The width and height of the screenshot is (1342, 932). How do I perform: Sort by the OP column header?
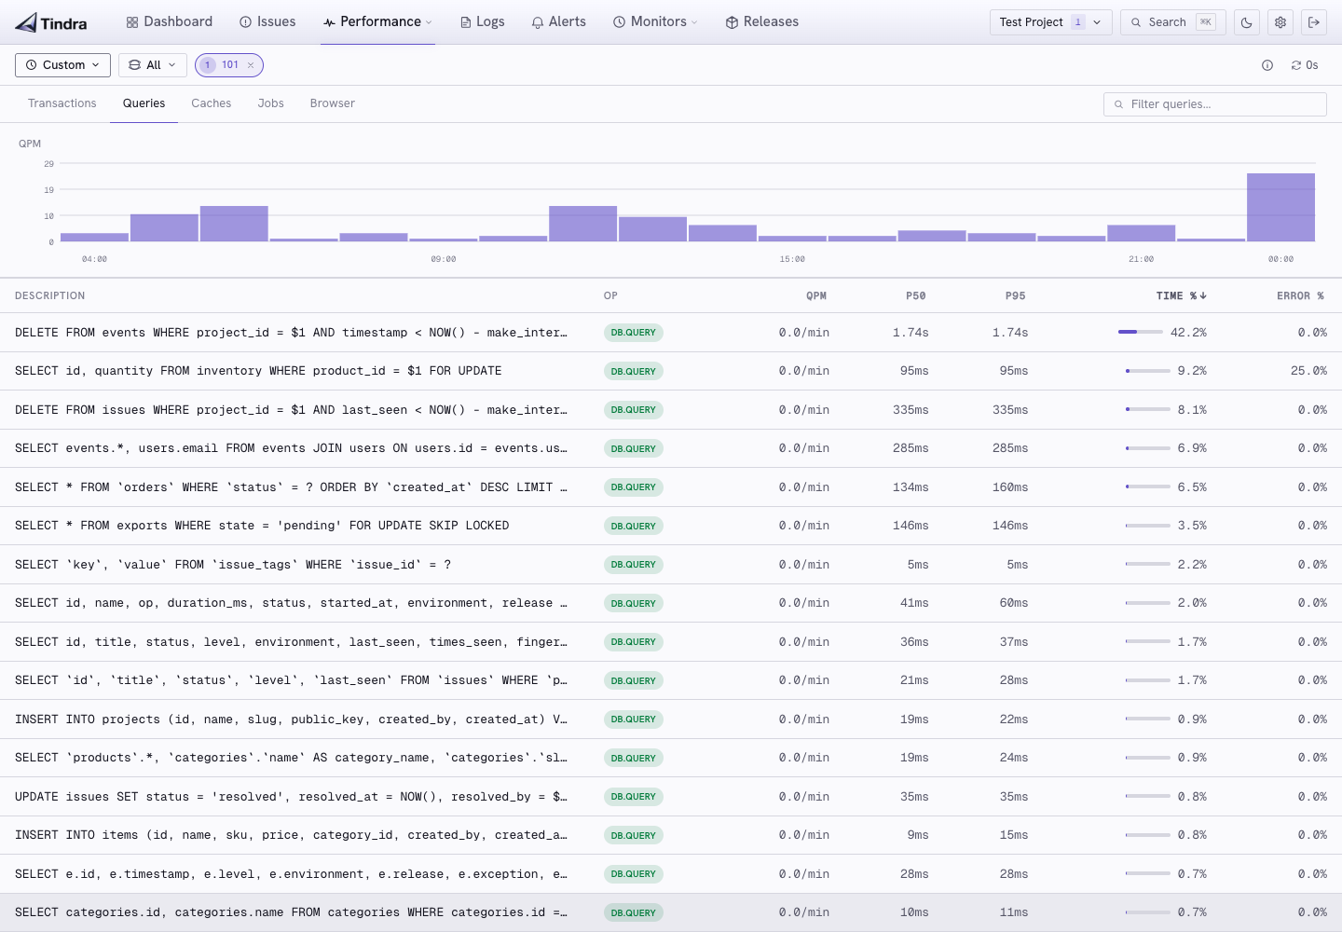coord(610,295)
